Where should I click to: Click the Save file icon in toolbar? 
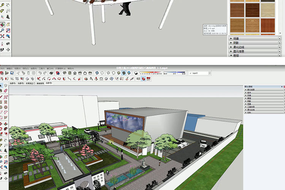13,73
